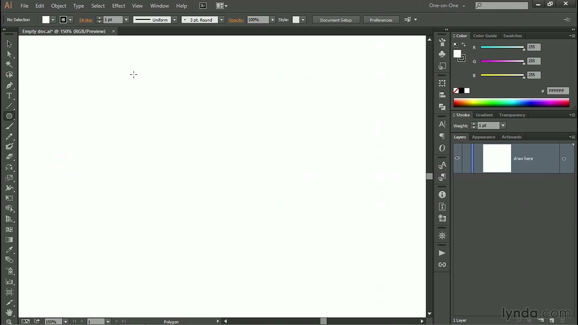The height and width of the screenshot is (325, 578).
Task: Select the Gradient tool
Action: (x=9, y=240)
